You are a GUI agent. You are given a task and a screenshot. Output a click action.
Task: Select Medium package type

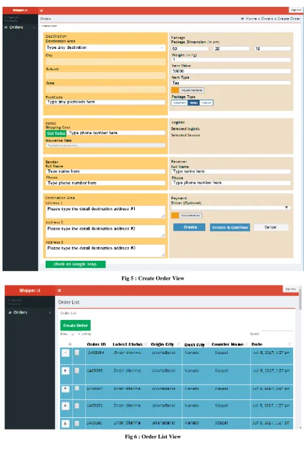pyautogui.click(x=206, y=103)
